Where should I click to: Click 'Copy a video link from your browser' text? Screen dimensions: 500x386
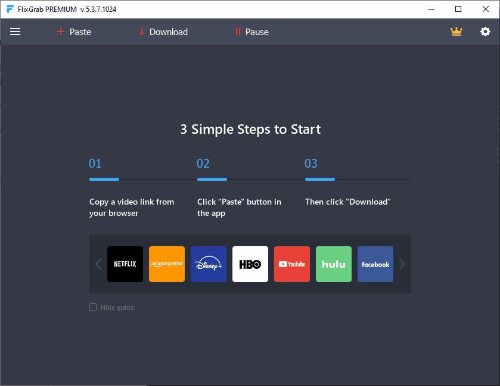[x=132, y=208]
